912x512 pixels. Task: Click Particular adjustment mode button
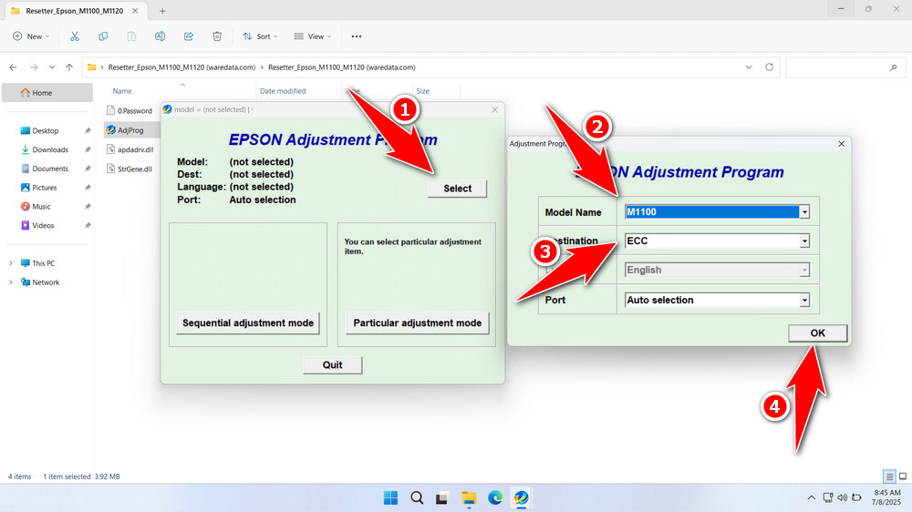click(x=417, y=323)
